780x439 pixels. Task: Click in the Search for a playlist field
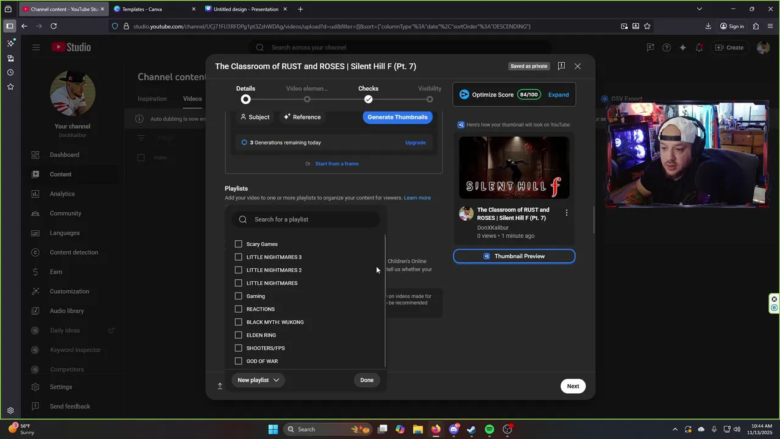coord(306,220)
